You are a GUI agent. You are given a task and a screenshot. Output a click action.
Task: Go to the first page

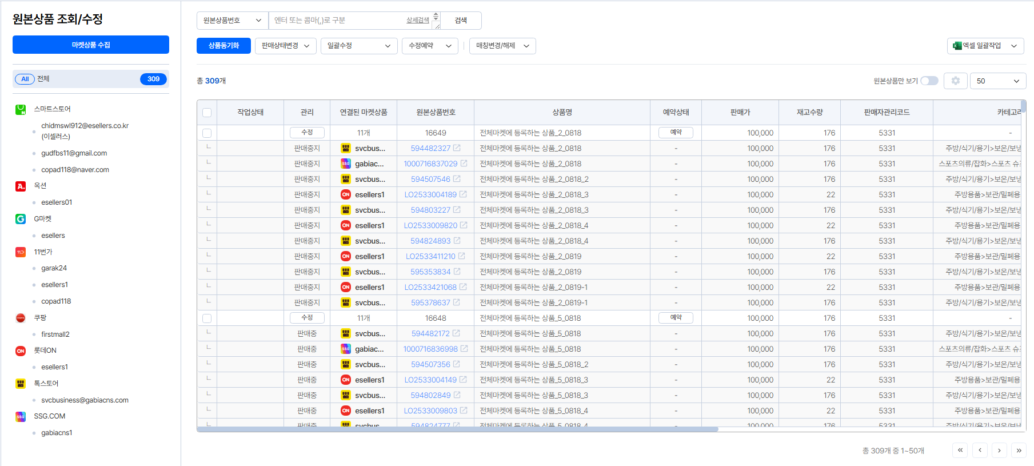pyautogui.click(x=960, y=451)
